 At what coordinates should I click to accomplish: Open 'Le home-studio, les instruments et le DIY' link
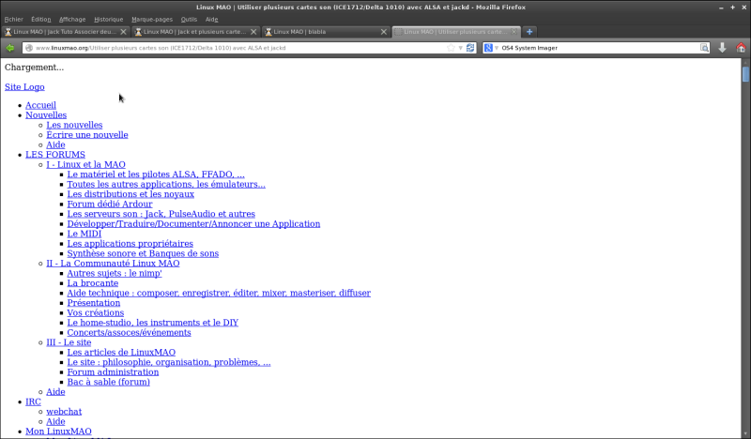(x=153, y=323)
